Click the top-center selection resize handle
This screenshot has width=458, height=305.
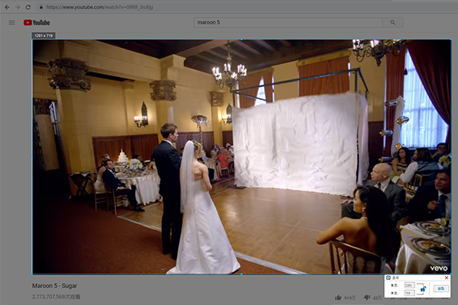[241, 40]
